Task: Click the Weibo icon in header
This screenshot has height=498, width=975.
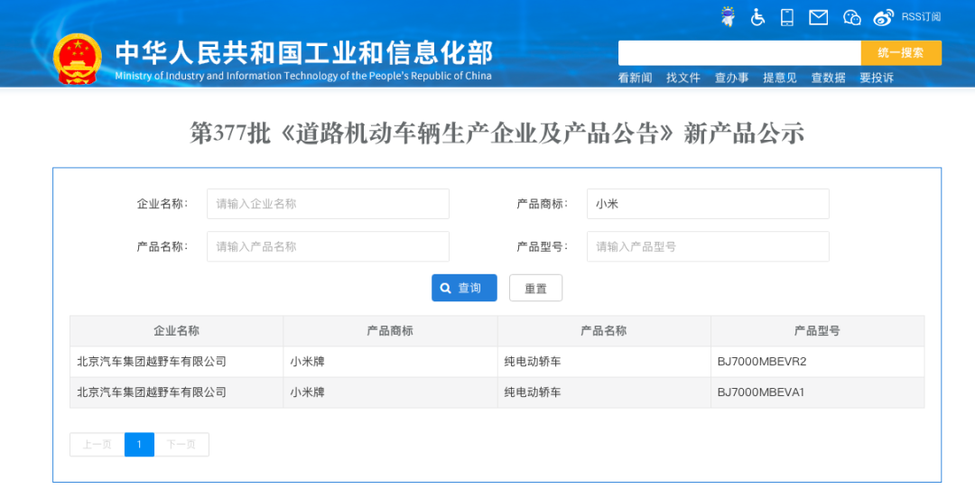Action: (883, 17)
